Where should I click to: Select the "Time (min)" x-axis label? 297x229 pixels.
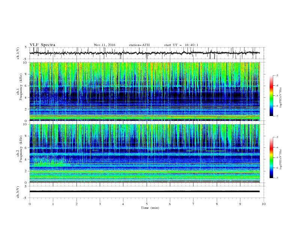(x=150, y=208)
